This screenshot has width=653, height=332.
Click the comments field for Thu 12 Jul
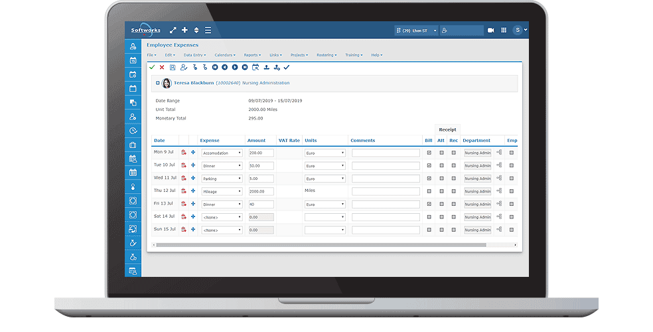coord(386,192)
